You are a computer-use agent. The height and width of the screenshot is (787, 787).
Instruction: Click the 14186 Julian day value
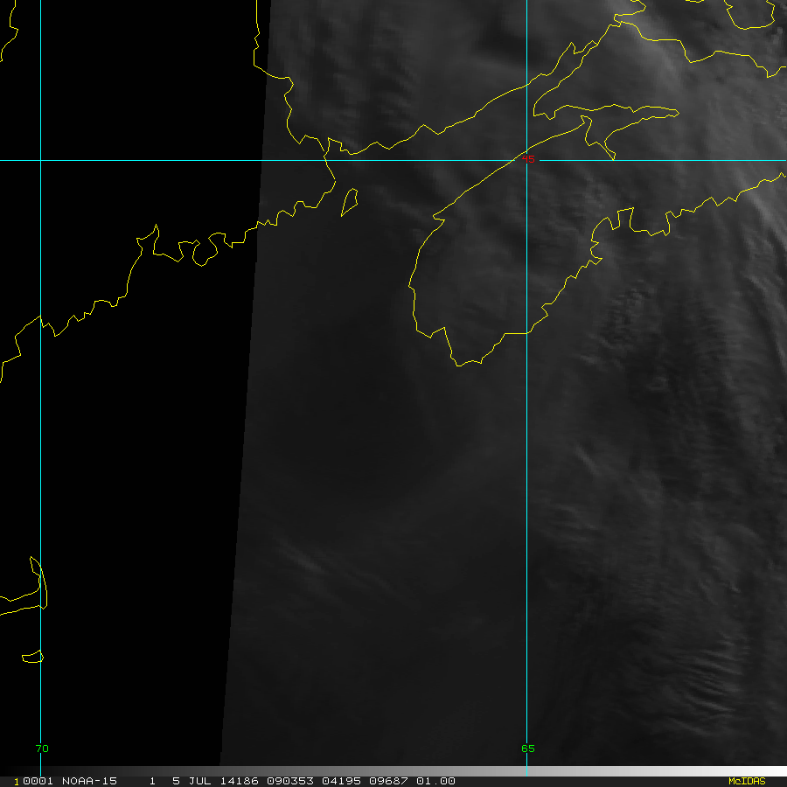[240, 781]
